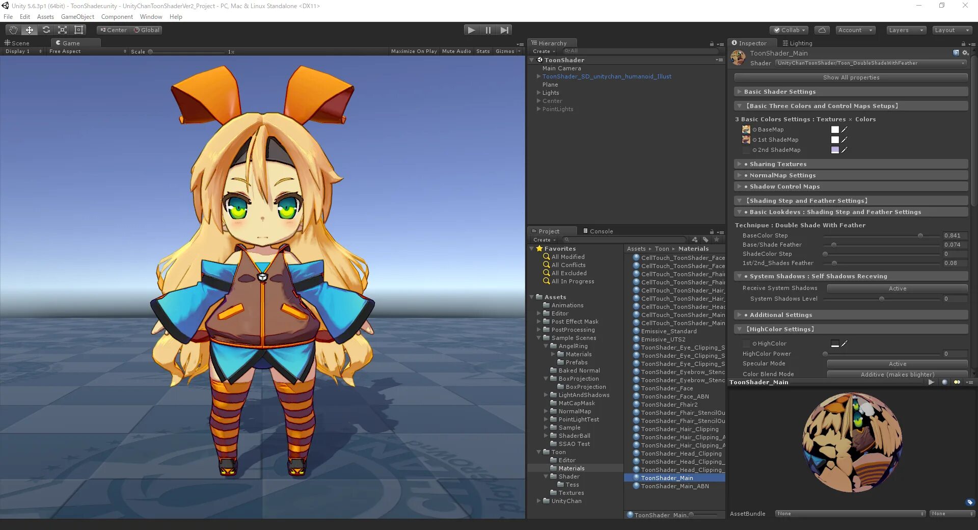Click the Project favorites star icon
The width and height of the screenshot is (978, 530).
(717, 240)
